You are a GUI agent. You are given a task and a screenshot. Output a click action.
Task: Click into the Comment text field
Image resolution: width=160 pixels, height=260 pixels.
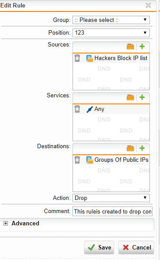tap(113, 211)
